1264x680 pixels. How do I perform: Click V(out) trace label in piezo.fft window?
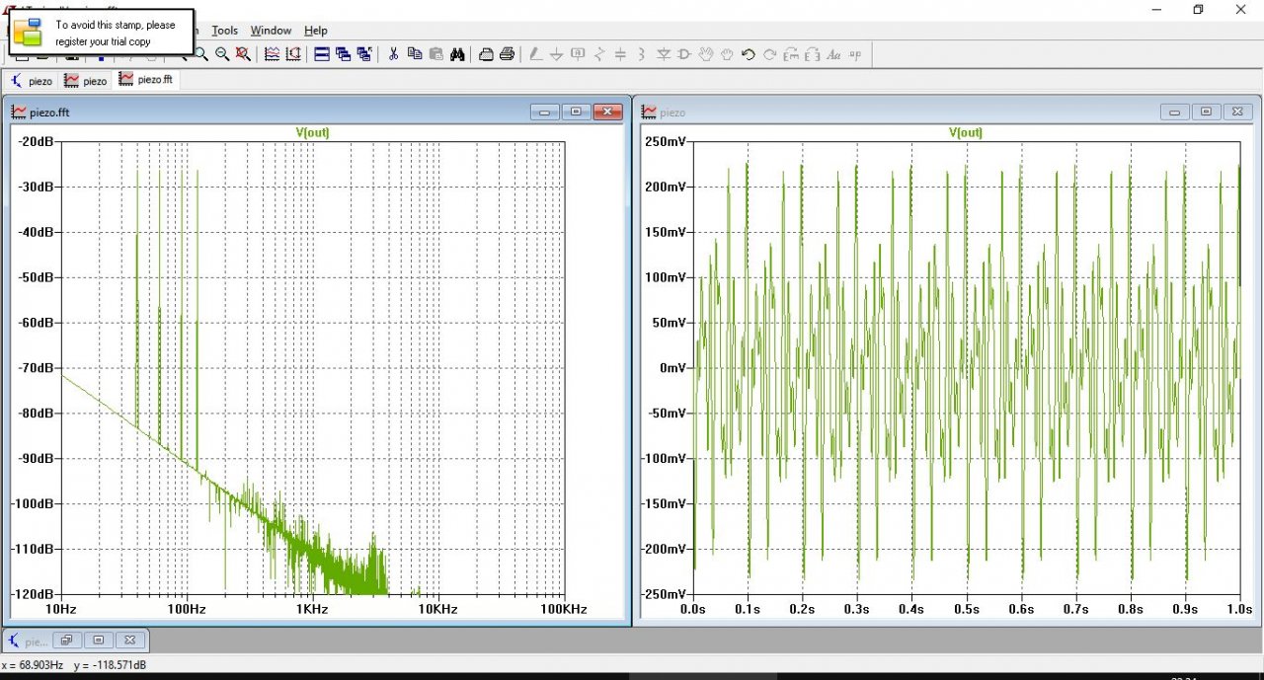[x=313, y=132]
